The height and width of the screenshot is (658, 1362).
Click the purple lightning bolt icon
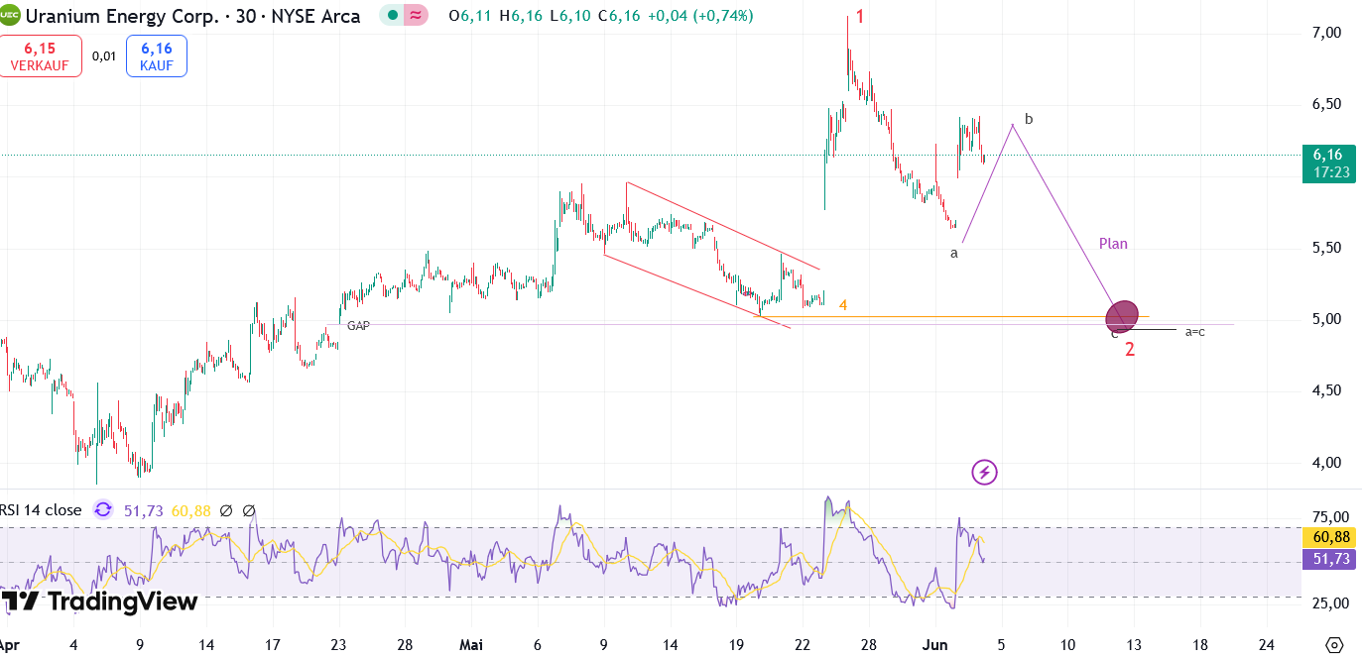(x=984, y=472)
